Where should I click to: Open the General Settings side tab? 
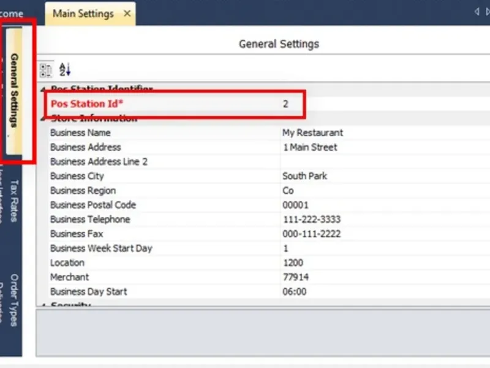pos(14,91)
